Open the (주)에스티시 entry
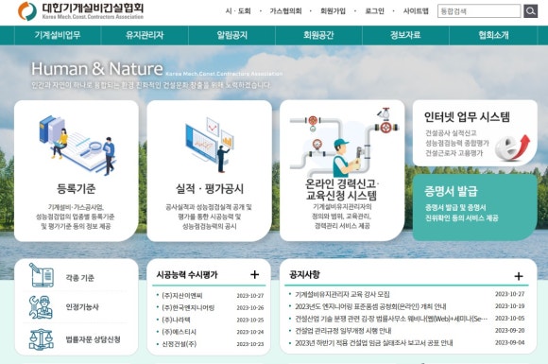Image resolution: width=548 pixels, height=364 pixels. [x=179, y=332]
